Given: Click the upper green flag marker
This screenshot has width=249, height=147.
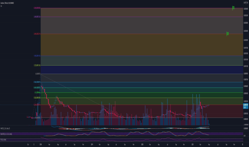Looking at the screenshot, I should [x=233, y=8].
